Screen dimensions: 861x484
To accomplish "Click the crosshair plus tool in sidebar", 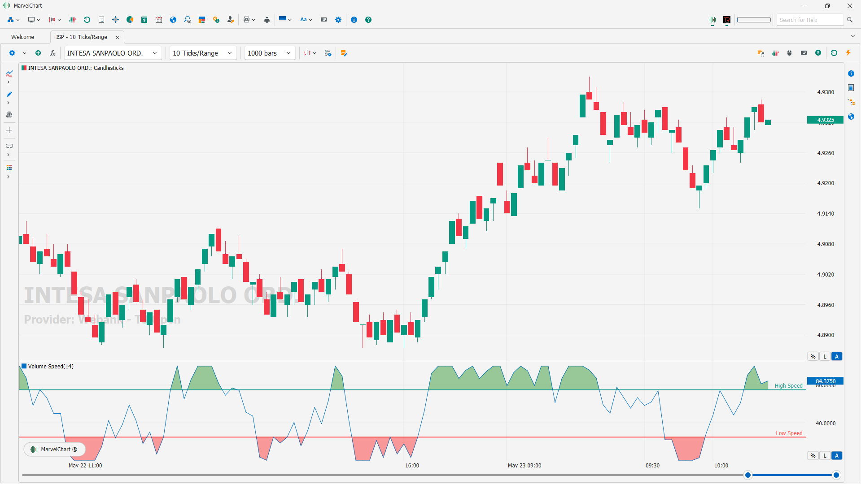I will coord(9,130).
